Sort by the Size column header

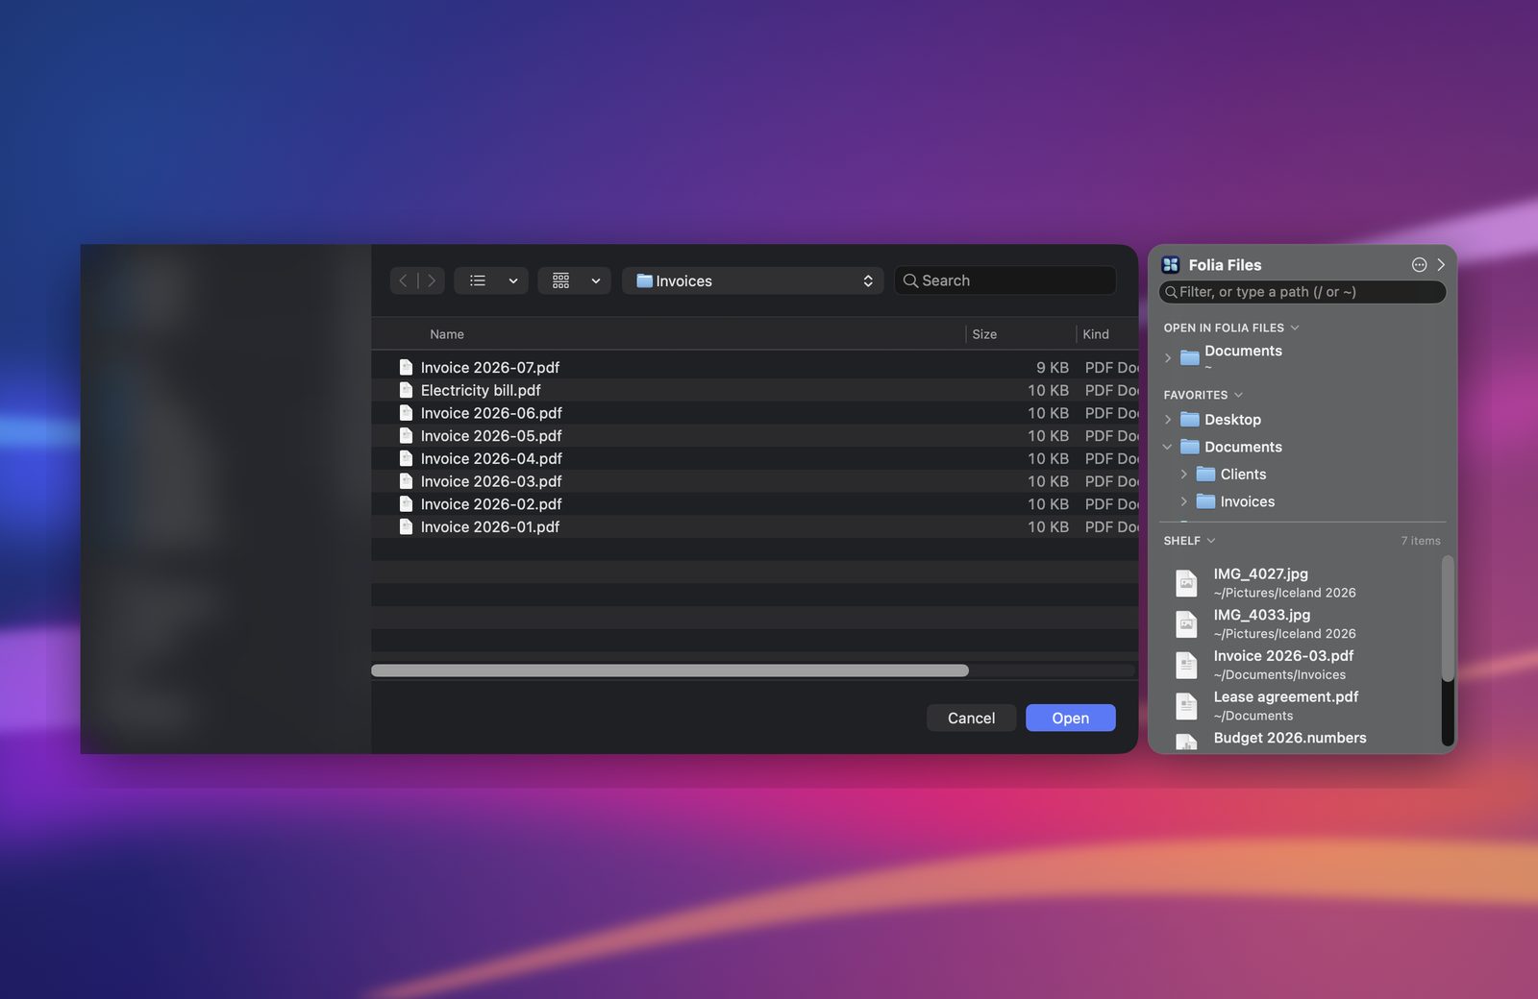(984, 334)
